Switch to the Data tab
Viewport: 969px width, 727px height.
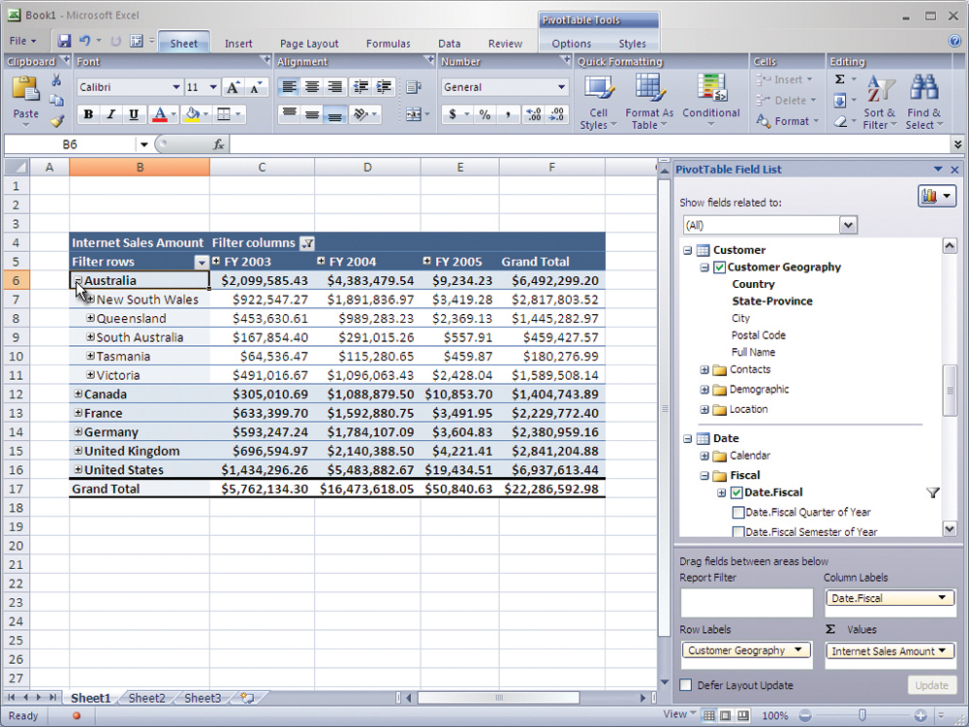[450, 44]
